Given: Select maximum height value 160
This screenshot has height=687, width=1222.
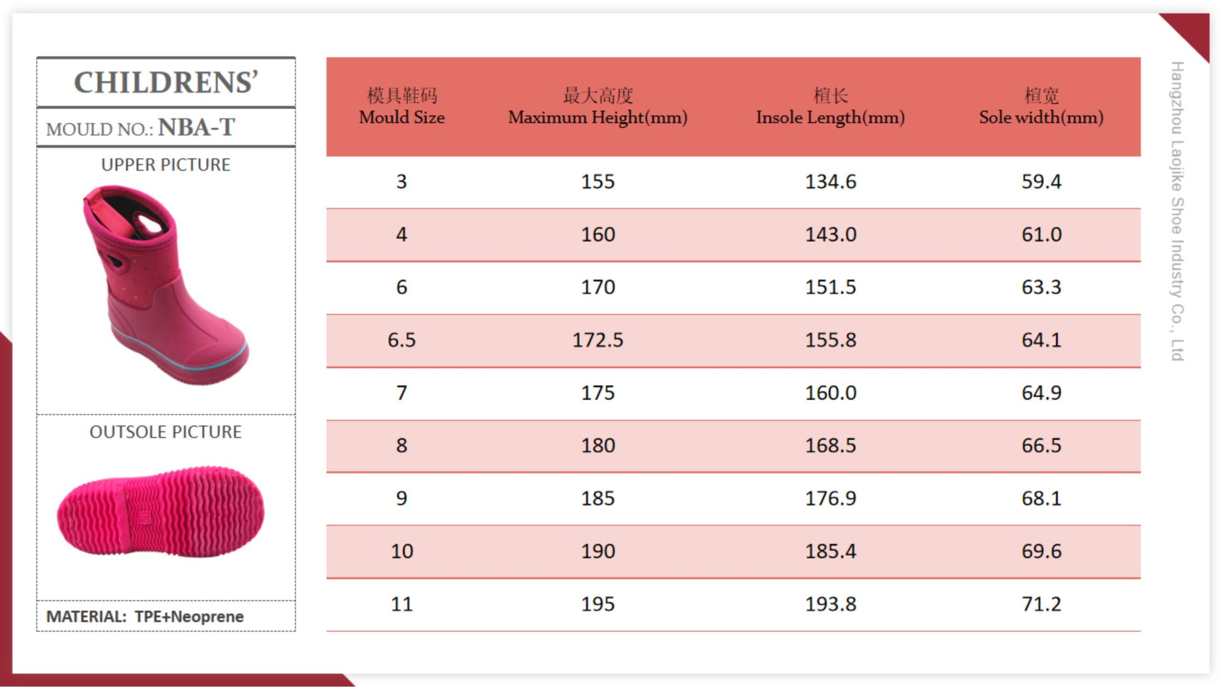Looking at the screenshot, I should (598, 235).
